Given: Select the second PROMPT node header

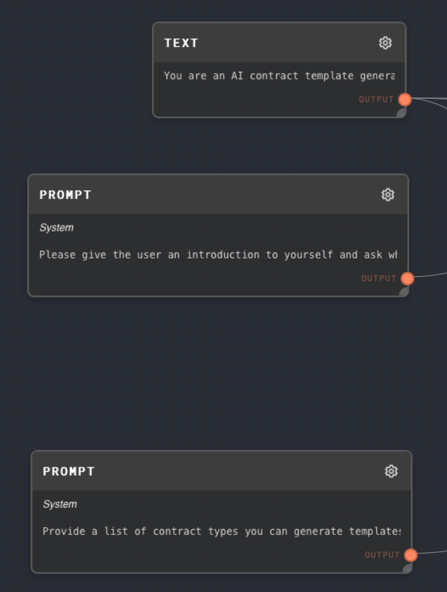Looking at the screenshot, I should [x=199, y=471].
